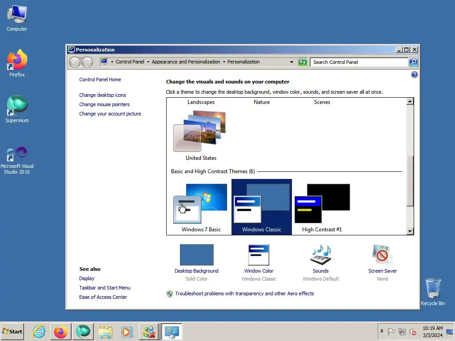Select the Windows 7 Basic theme
This screenshot has height=341, width=455.
click(x=201, y=207)
